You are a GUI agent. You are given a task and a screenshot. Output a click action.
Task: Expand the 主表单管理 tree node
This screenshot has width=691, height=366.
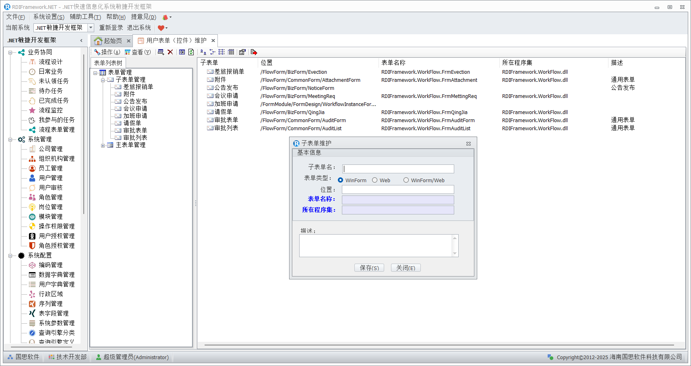(103, 145)
